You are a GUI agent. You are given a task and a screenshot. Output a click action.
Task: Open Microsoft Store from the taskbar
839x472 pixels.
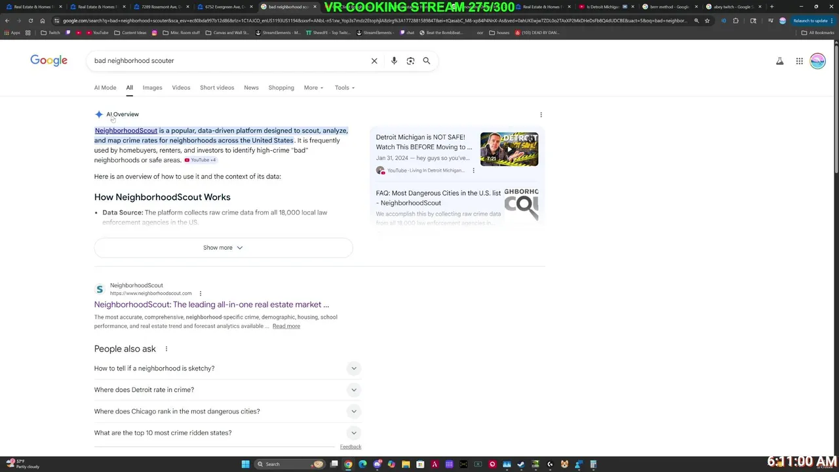coord(420,464)
